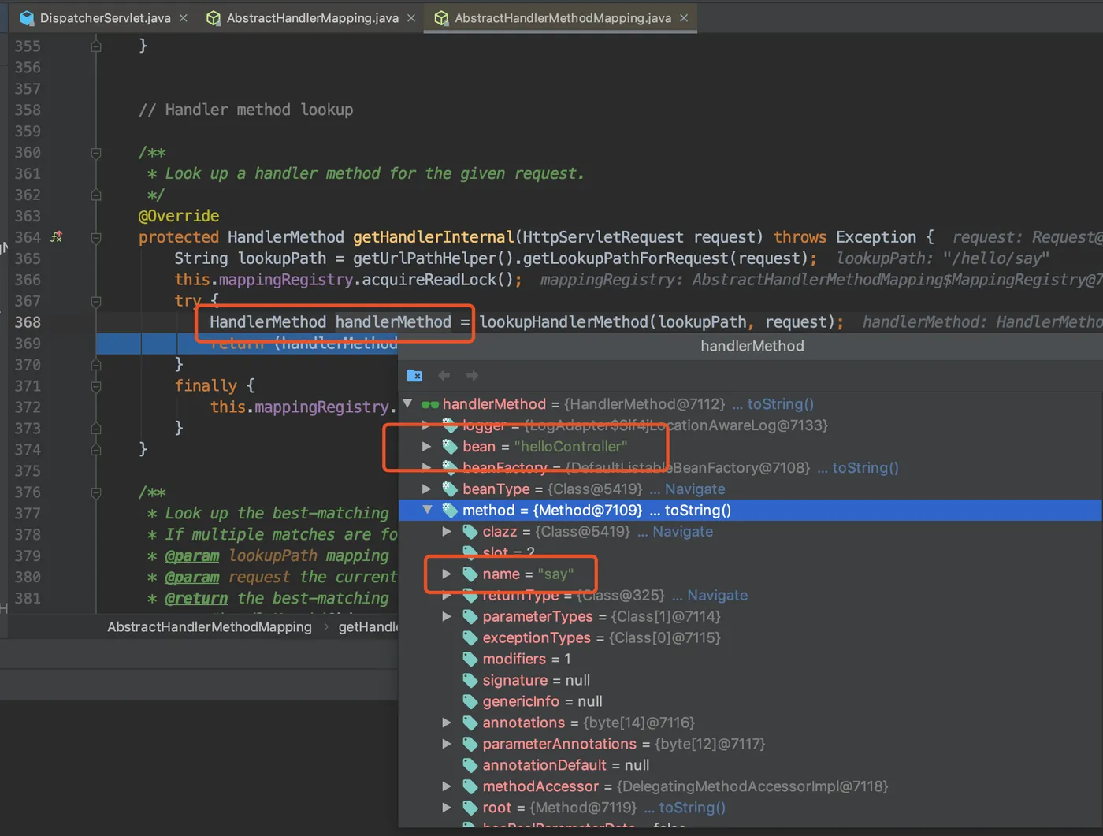Click toString() link on handlerMethod row
This screenshot has height=836, width=1103.
pyautogui.click(x=780, y=403)
